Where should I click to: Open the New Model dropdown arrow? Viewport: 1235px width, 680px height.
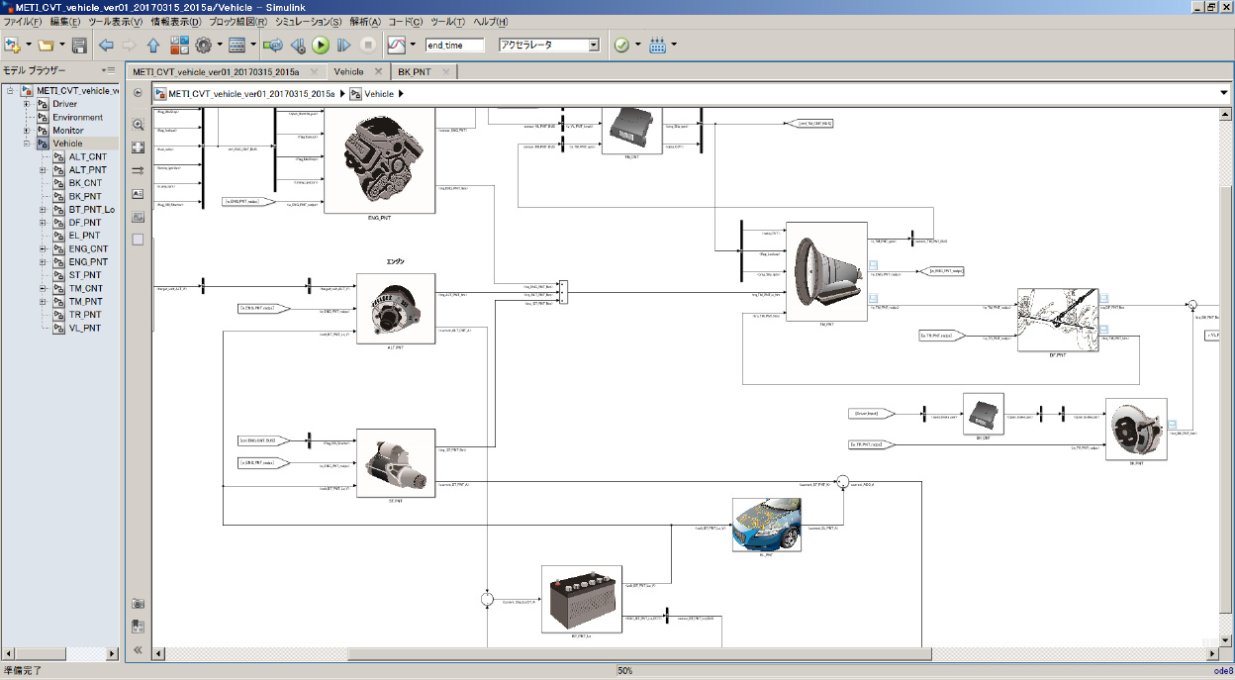pyautogui.click(x=29, y=45)
